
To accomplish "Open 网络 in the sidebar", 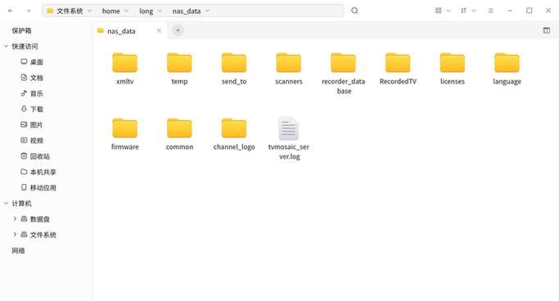I will tap(18, 250).
